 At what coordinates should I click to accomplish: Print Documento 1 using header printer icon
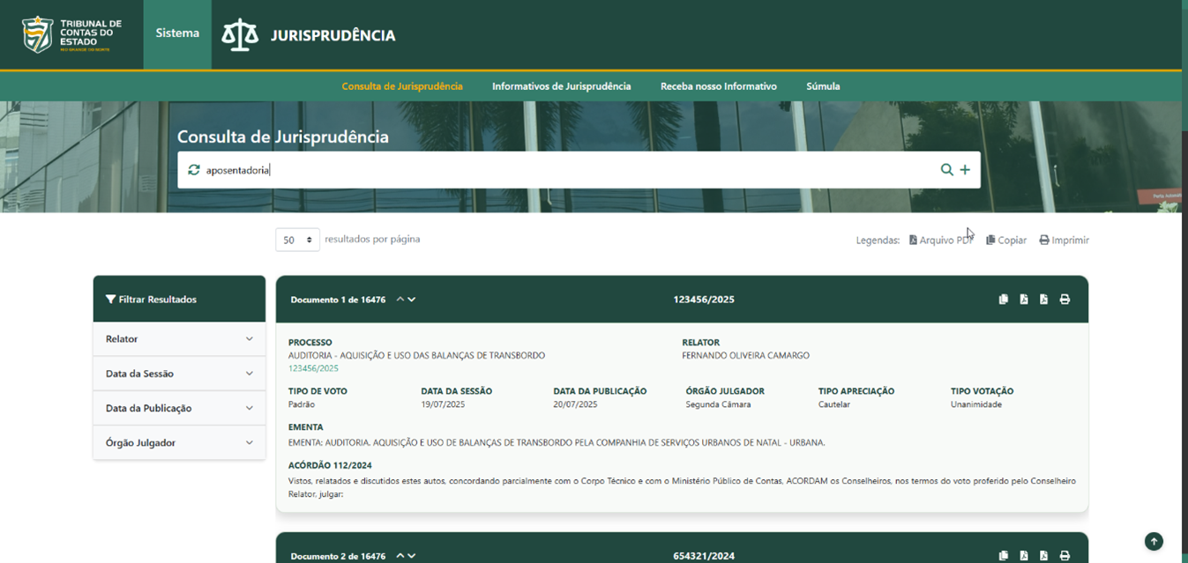point(1065,300)
